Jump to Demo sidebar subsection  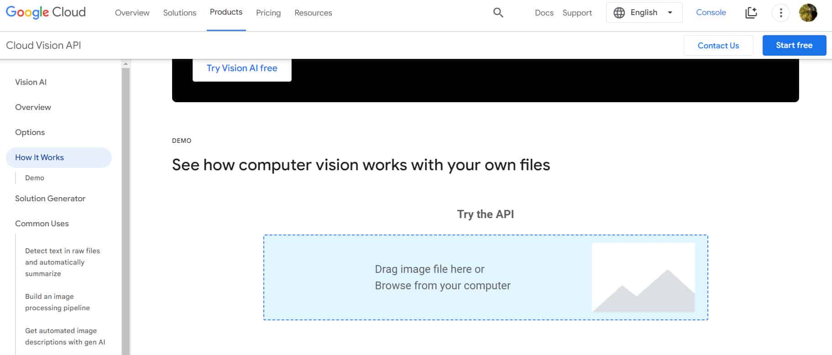(35, 178)
